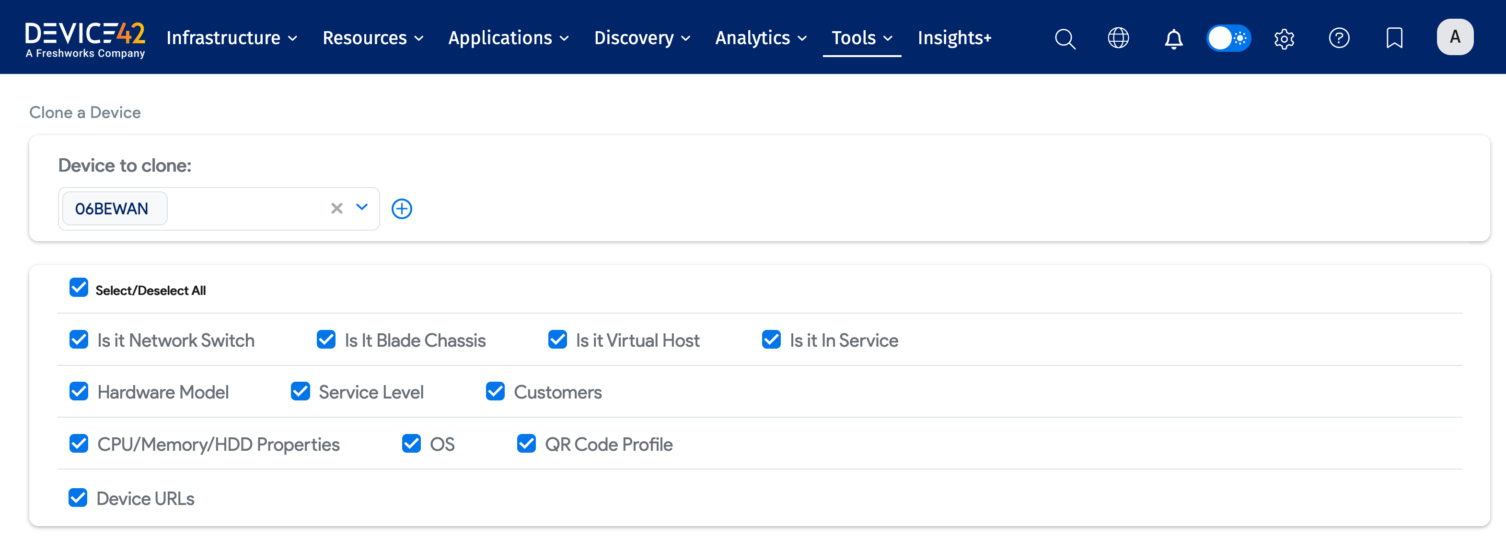The width and height of the screenshot is (1506, 539).
Task: Open the bookmarks icon
Action: [x=1394, y=38]
